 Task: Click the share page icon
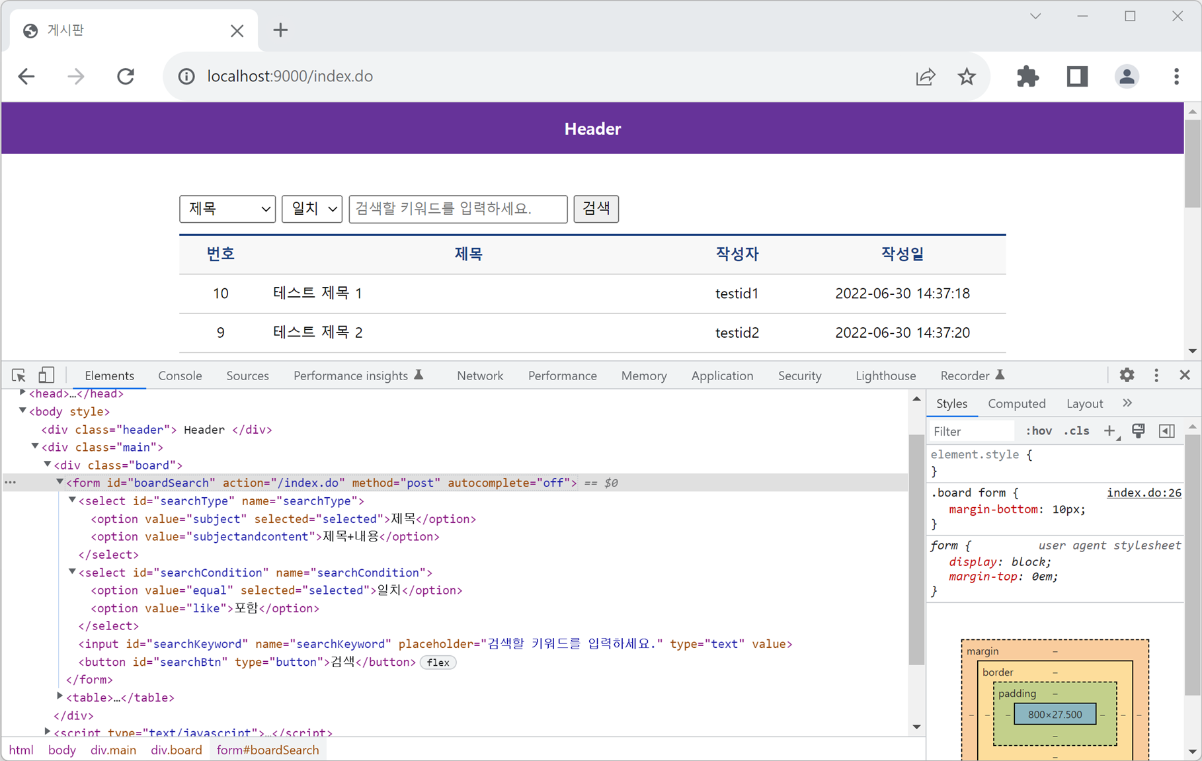pyautogui.click(x=925, y=77)
